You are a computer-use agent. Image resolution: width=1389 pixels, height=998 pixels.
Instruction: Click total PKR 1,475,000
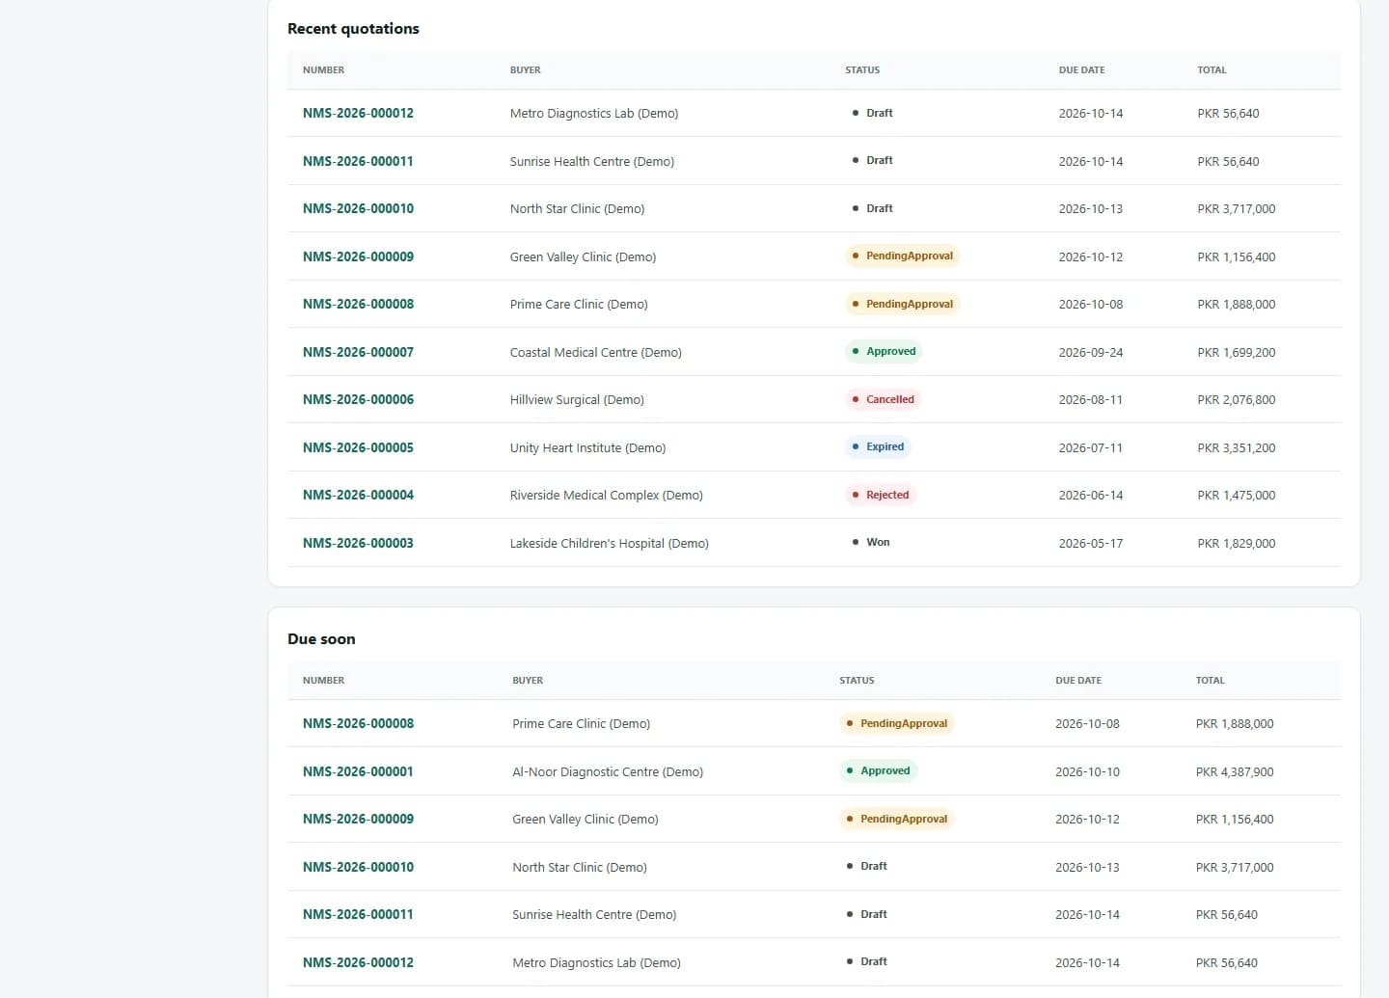tap(1237, 495)
